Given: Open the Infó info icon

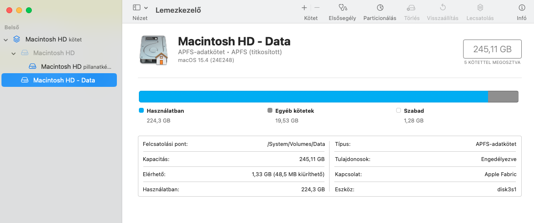Looking at the screenshot, I should (x=521, y=7).
